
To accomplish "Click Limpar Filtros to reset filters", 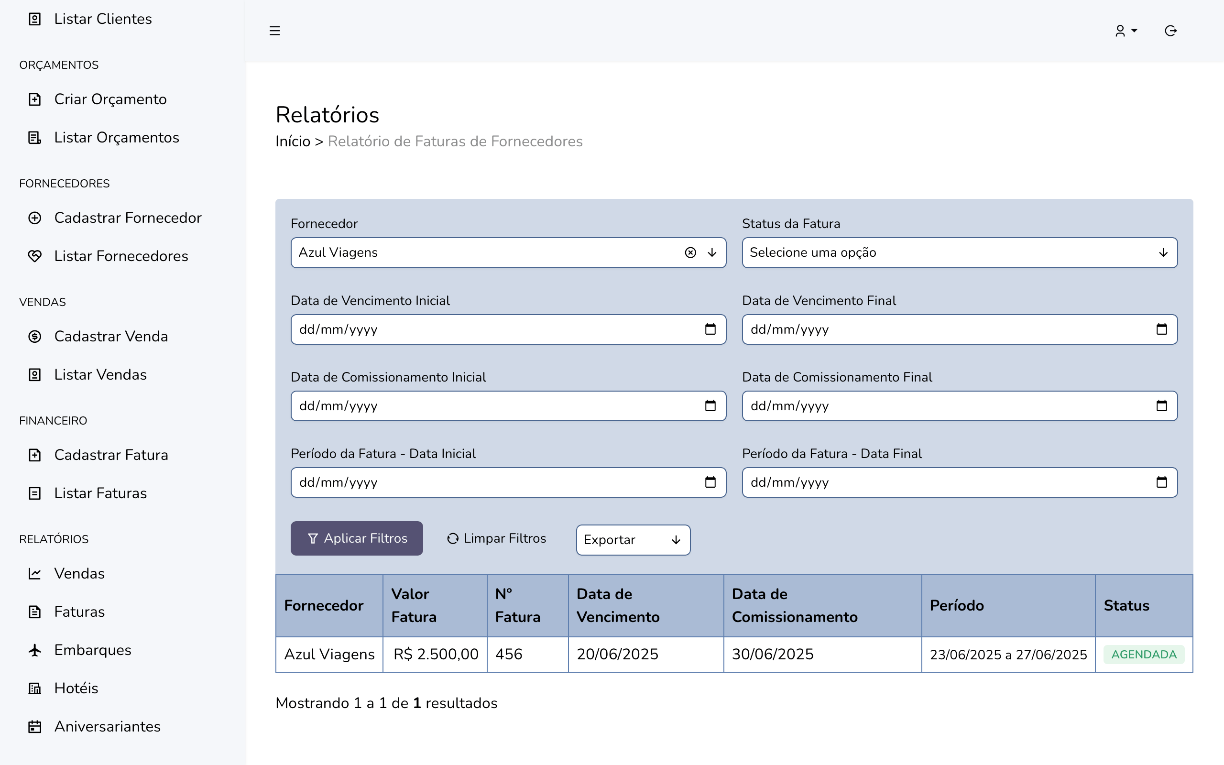I will pyautogui.click(x=497, y=538).
